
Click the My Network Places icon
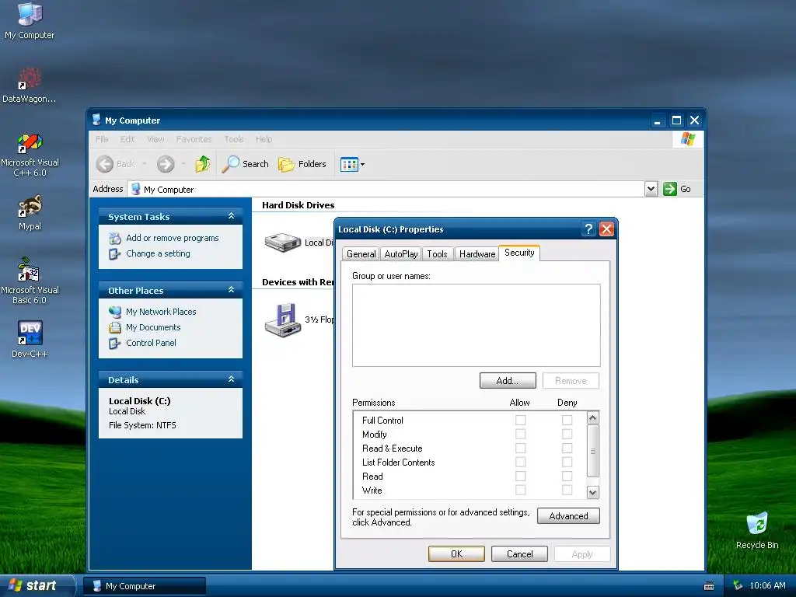tap(115, 312)
